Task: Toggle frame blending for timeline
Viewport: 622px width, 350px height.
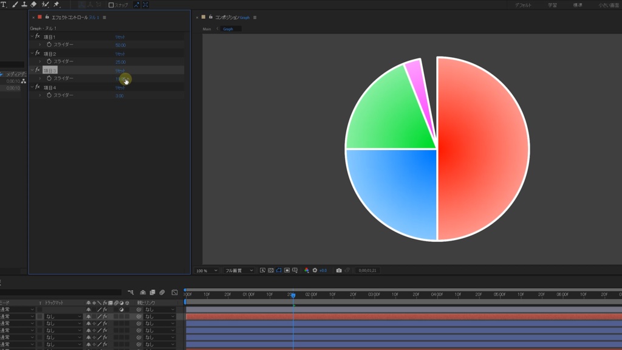Action: tap(152, 292)
